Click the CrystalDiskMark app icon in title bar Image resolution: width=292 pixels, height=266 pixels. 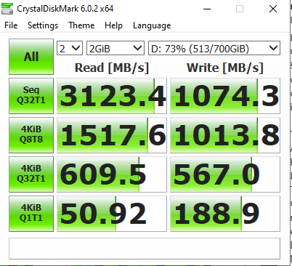7,9
